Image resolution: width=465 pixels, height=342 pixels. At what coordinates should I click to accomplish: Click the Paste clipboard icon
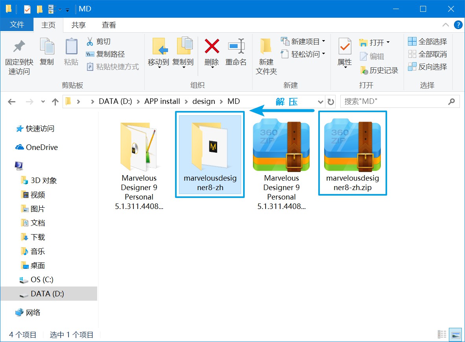[x=71, y=47]
